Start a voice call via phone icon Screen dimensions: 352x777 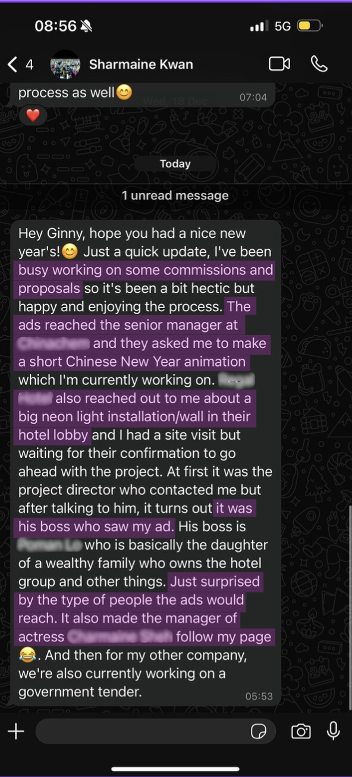click(x=319, y=64)
